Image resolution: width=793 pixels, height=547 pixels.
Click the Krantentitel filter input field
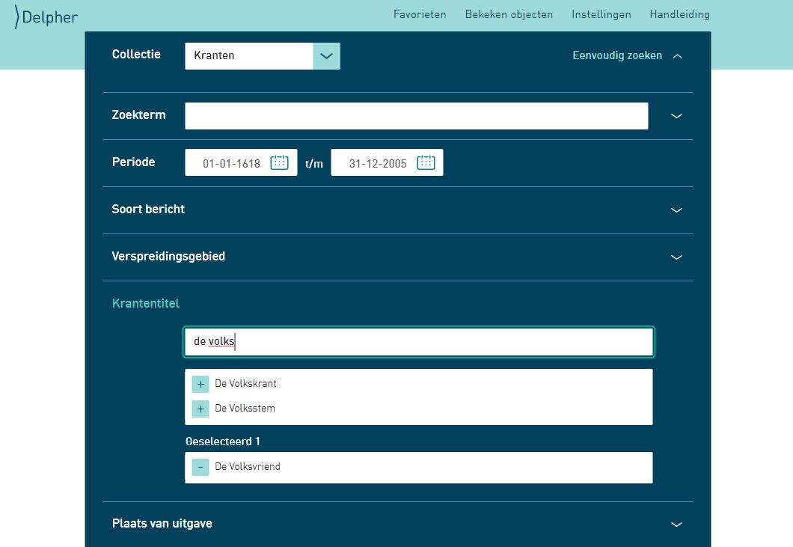click(419, 342)
